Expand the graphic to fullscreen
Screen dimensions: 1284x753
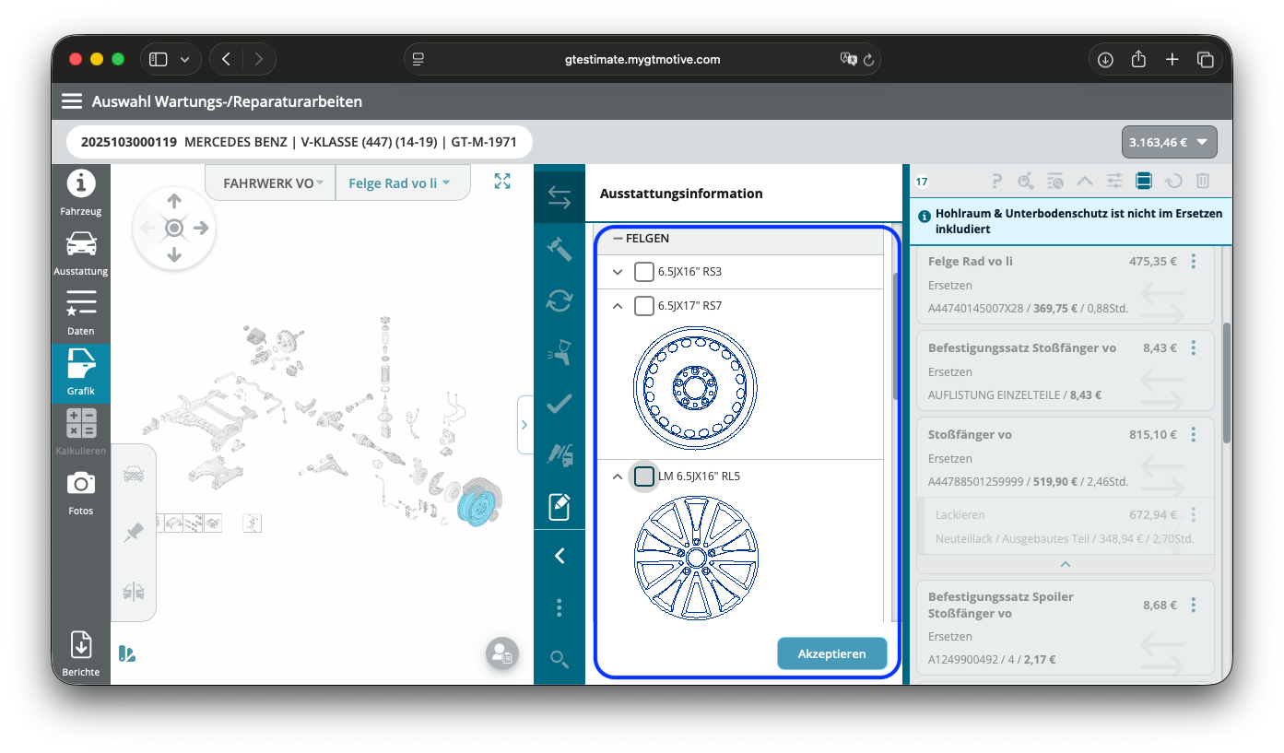tap(502, 182)
